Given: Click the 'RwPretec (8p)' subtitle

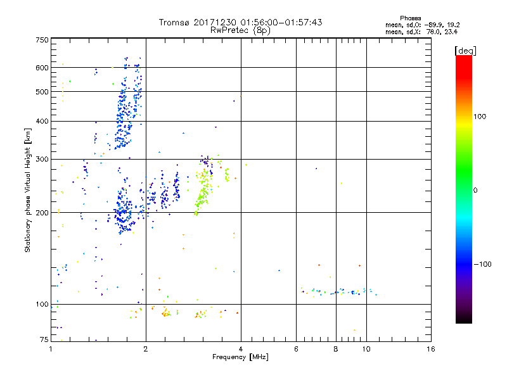Looking at the screenshot, I should pos(240,30).
